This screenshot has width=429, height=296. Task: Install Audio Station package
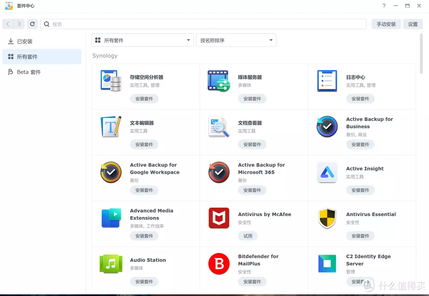point(144,282)
